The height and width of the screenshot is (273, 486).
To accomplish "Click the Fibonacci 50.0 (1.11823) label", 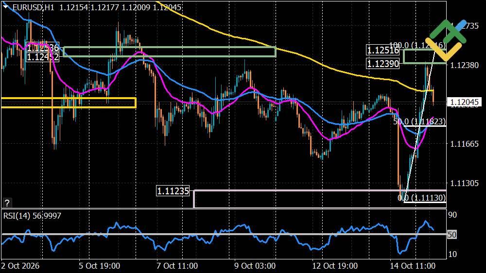I will 419,121.
